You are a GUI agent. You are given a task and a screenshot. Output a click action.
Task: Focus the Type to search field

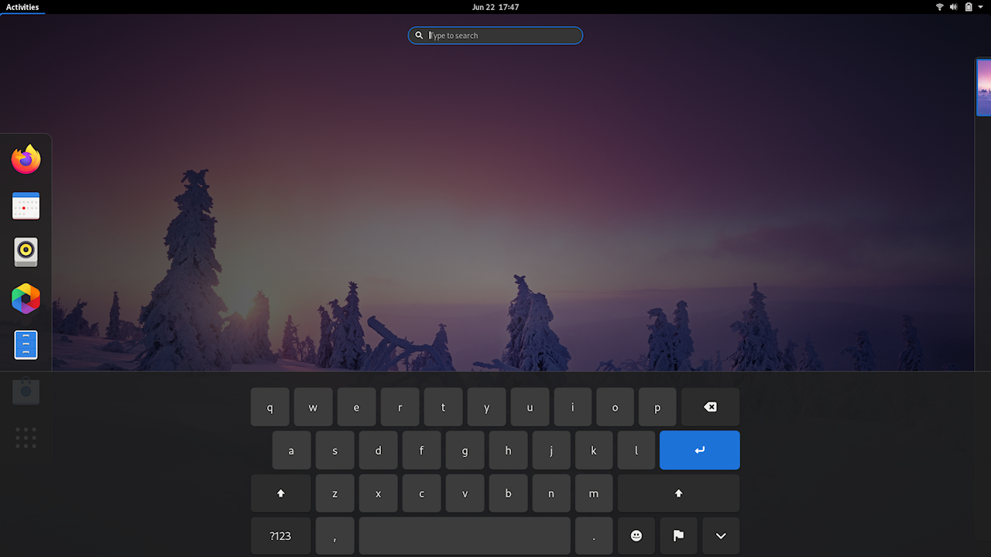pos(495,36)
